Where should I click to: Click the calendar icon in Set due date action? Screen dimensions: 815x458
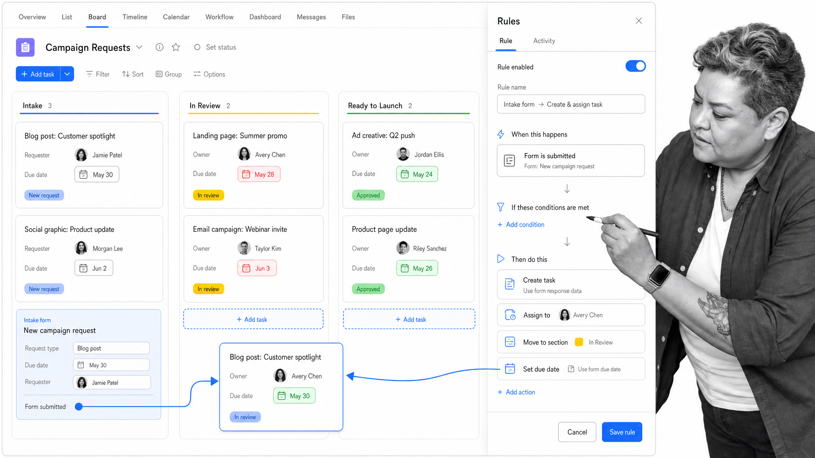pyautogui.click(x=510, y=369)
